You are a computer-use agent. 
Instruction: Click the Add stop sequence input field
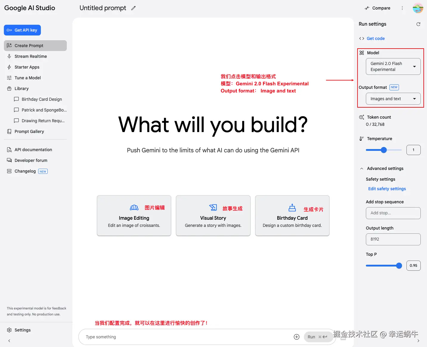click(x=393, y=213)
